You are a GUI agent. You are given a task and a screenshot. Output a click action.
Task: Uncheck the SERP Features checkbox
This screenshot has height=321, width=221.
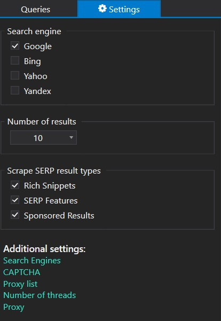point(15,200)
